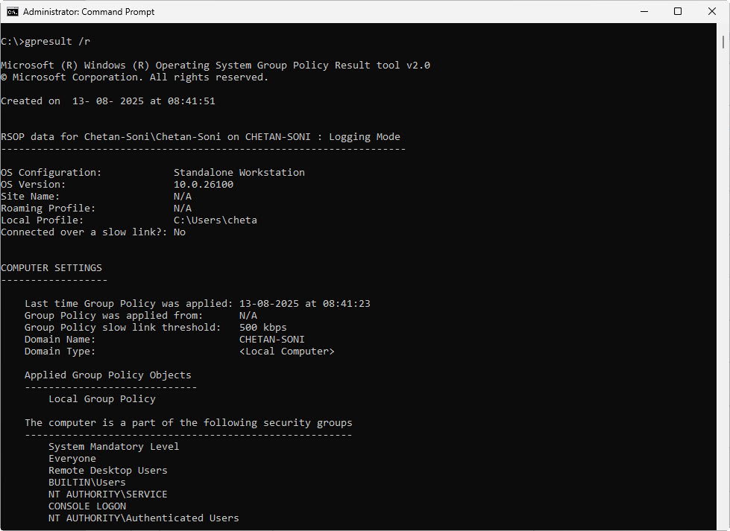
Task: Click 'The computer is a part of' line
Action: 189,423
